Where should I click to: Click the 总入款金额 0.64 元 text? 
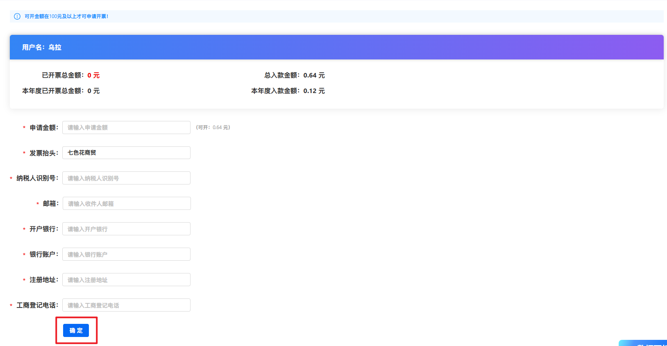pyautogui.click(x=294, y=75)
